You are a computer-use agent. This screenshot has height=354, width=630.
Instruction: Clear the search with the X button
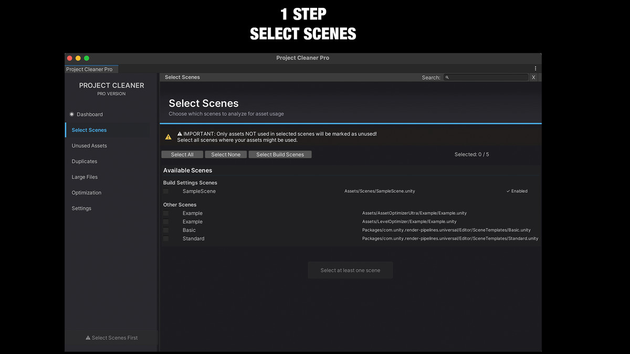pos(533,77)
